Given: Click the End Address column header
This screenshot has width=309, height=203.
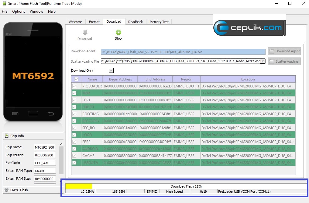Looking at the screenshot, I should tap(155, 79).
